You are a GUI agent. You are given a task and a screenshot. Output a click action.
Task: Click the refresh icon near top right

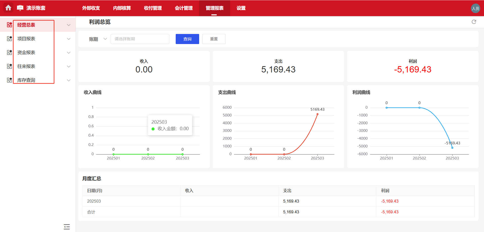coord(474,22)
